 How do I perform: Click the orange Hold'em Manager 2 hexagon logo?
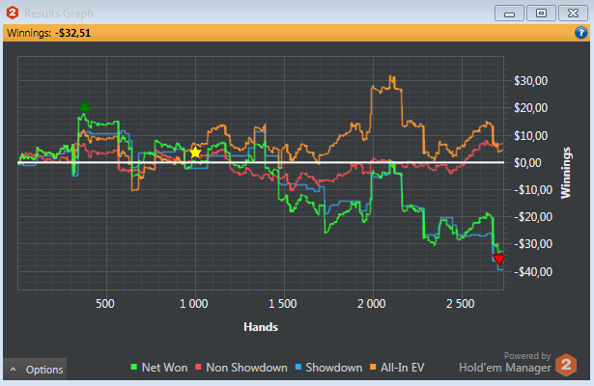tap(566, 365)
